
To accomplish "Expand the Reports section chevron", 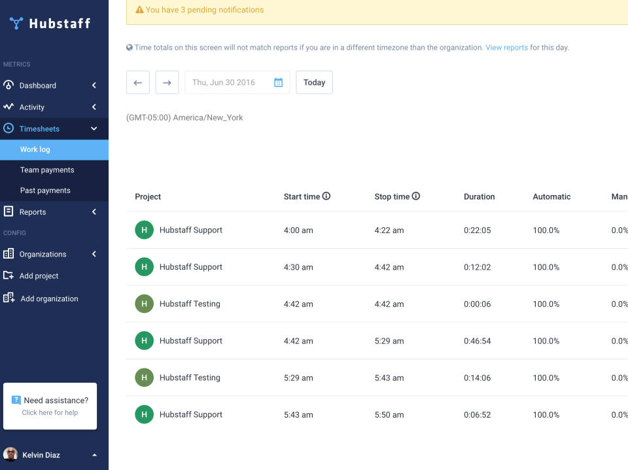I will coord(92,211).
